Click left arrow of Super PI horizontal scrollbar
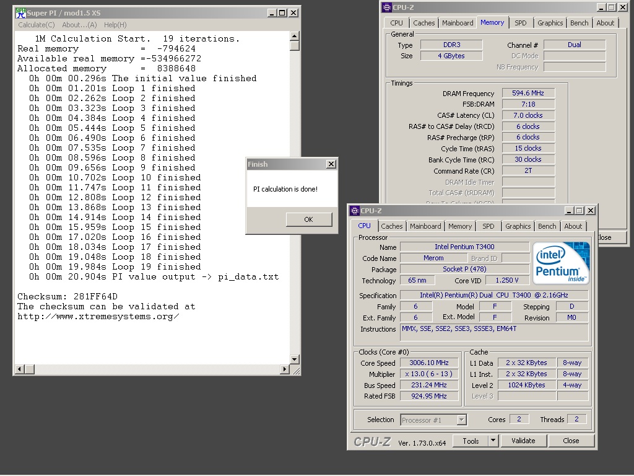Viewport: 634px width, 476px height. (x=19, y=369)
